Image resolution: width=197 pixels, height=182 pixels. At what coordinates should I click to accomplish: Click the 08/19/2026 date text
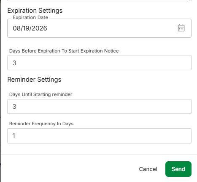point(30,28)
